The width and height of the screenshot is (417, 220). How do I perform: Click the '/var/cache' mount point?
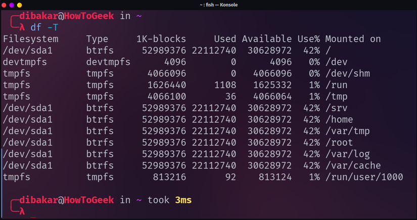click(x=353, y=165)
